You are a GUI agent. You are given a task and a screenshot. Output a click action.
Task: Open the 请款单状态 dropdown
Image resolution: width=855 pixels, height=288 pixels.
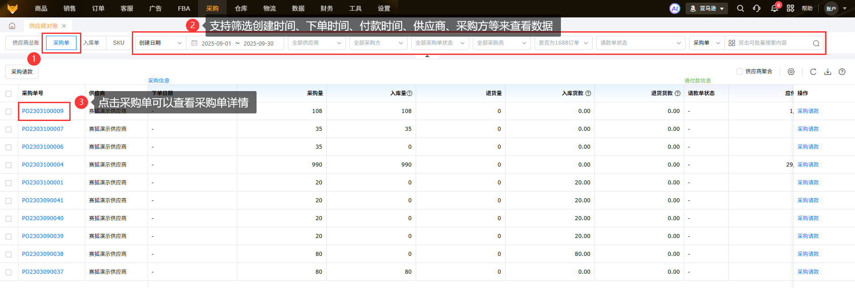click(640, 43)
